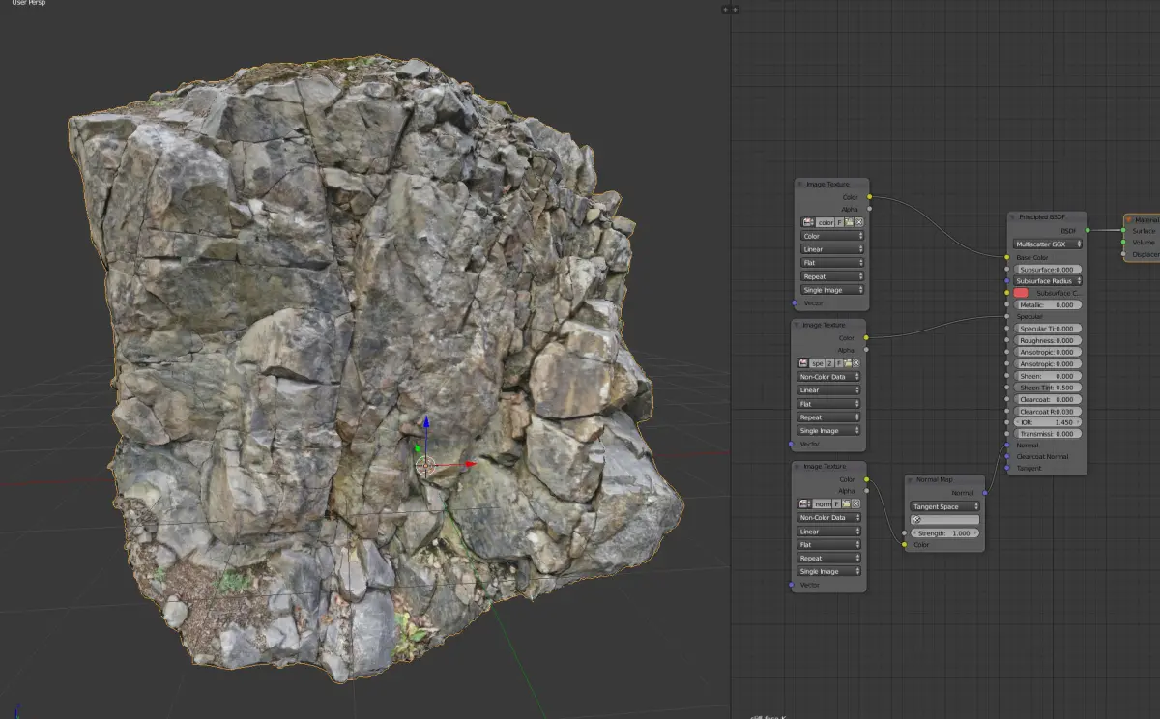The height and width of the screenshot is (719, 1160).
Task: Click the Metallic value slider
Action: point(1048,304)
